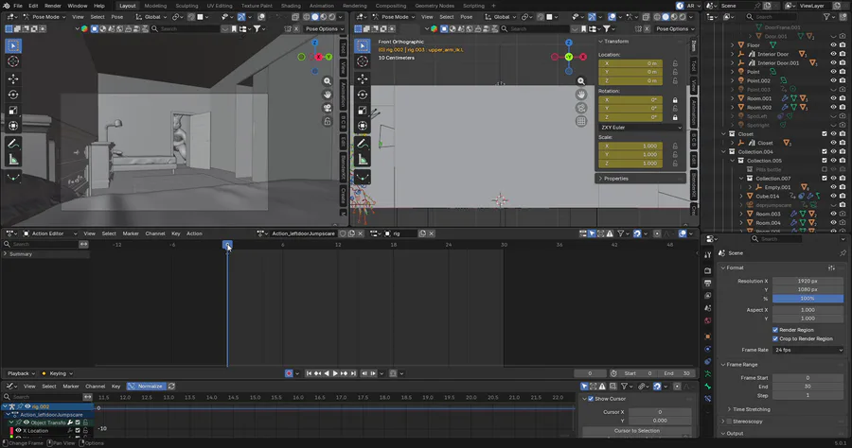852x448 pixels.
Task: Open the Action Editor mode dropdown
Action: point(50,233)
